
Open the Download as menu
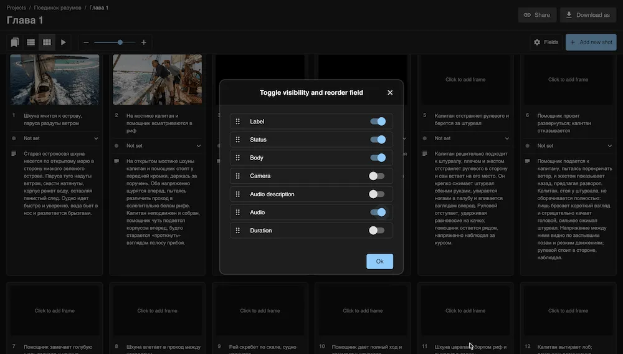(587, 15)
